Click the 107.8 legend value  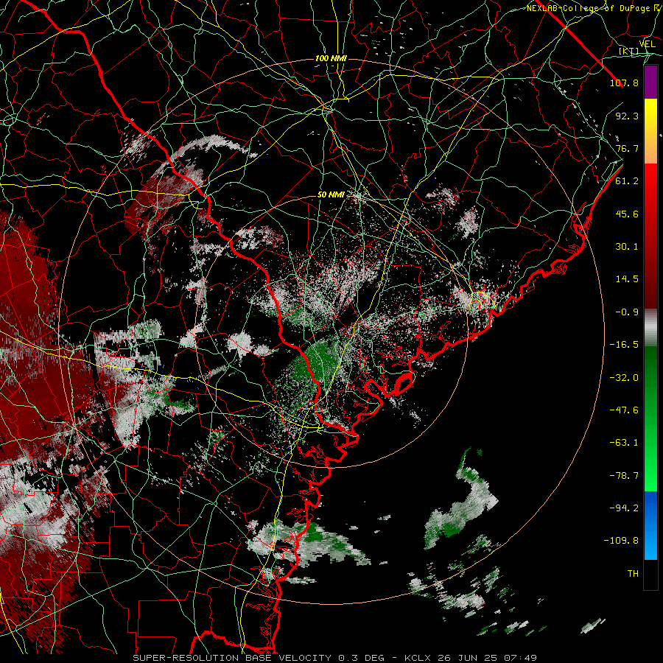[x=624, y=83]
